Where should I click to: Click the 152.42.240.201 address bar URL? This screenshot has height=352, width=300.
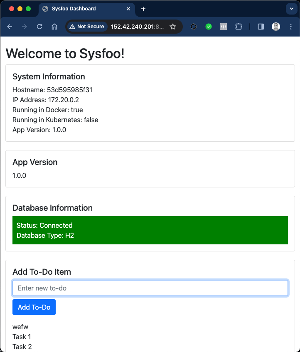tap(137, 27)
